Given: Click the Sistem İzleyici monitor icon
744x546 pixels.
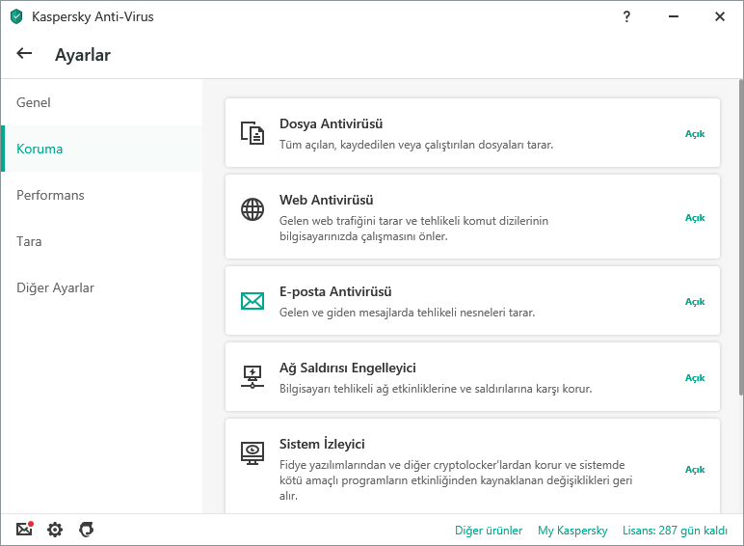Looking at the screenshot, I should pyautogui.click(x=252, y=453).
